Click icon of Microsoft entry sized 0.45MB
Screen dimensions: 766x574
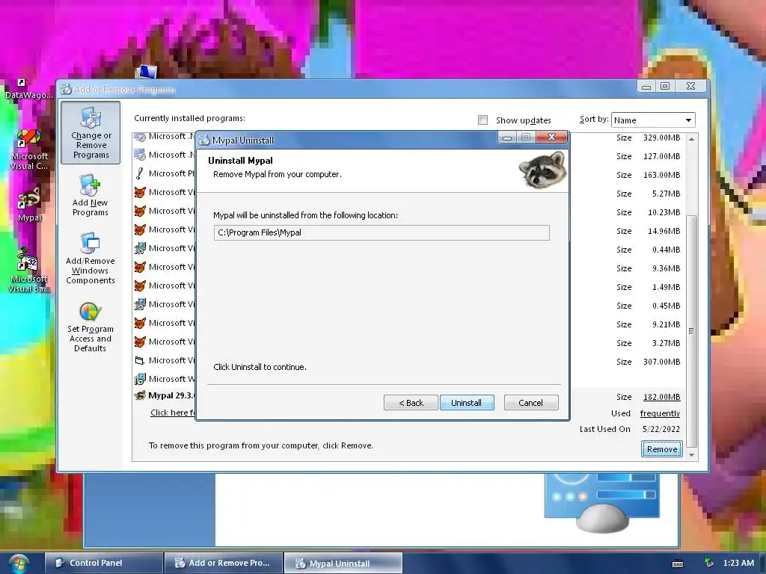140,304
